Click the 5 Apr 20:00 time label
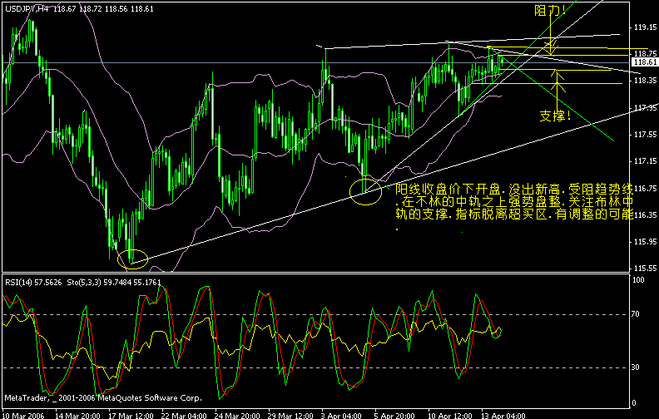 (x=394, y=415)
